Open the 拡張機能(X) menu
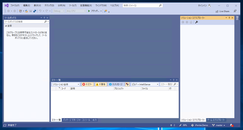The height and width of the screenshot is (130, 243). tap(86, 5)
